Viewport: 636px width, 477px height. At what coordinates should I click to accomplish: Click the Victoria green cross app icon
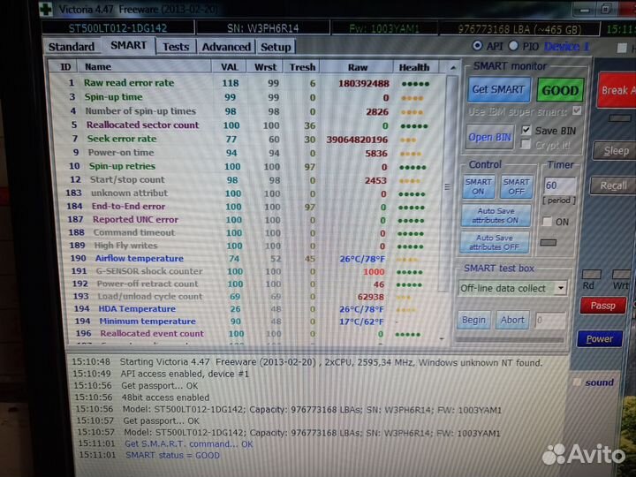click(x=45, y=9)
